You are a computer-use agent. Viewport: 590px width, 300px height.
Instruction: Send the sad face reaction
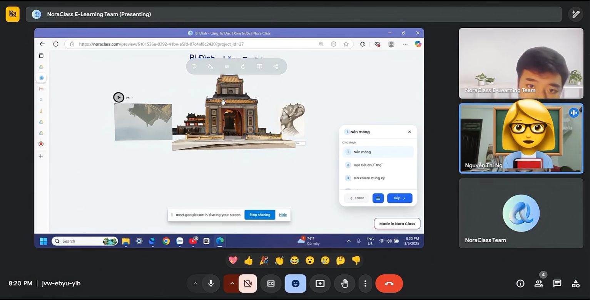pyautogui.click(x=325, y=260)
